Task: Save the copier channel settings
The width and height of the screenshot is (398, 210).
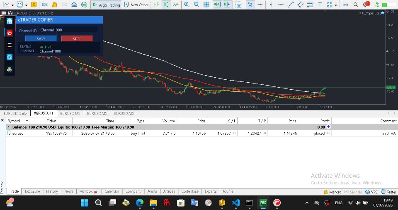Action: pos(41,39)
